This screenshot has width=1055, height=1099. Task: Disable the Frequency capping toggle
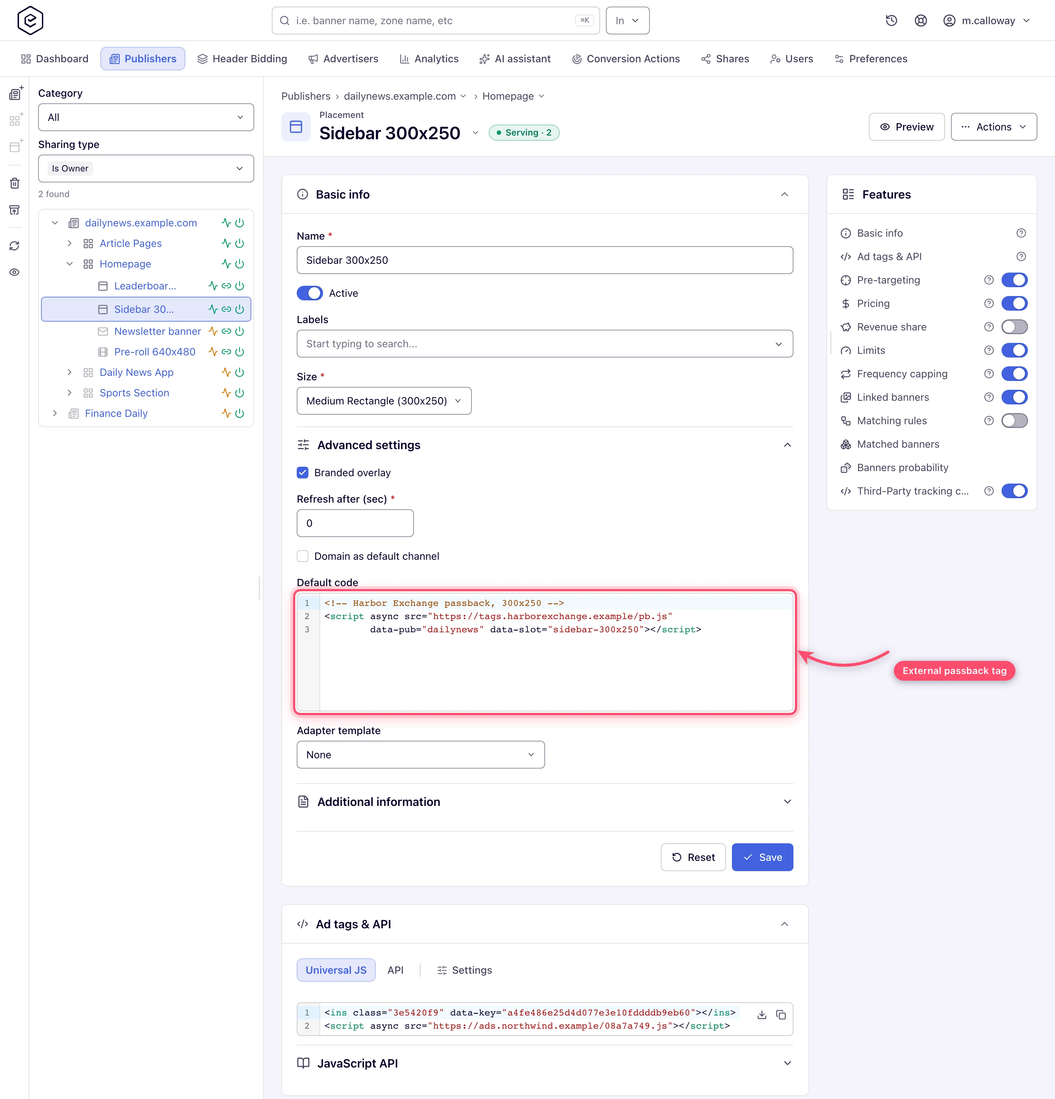[1014, 373]
